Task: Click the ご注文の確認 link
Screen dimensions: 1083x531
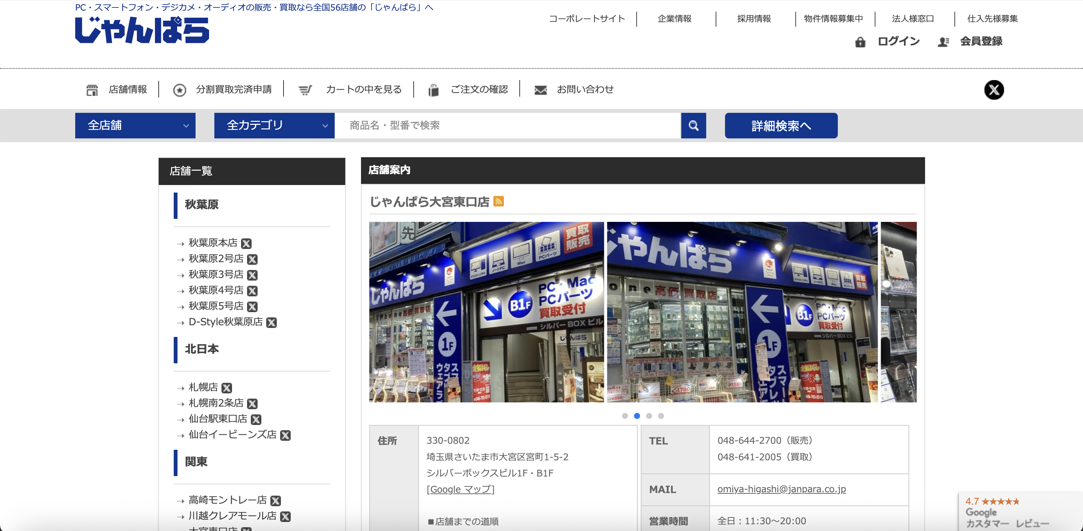Action: (x=479, y=90)
